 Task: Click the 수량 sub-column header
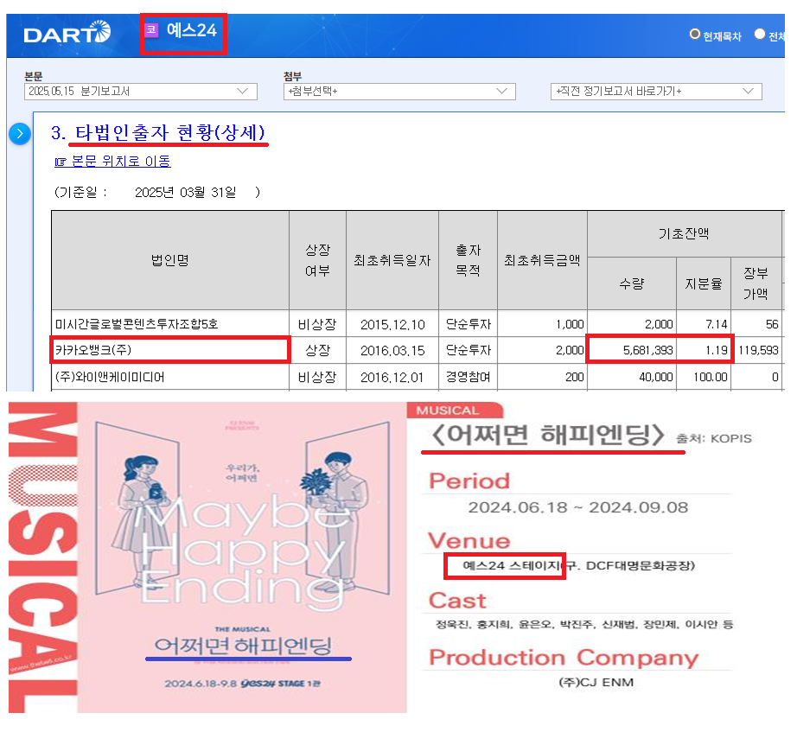(x=632, y=283)
